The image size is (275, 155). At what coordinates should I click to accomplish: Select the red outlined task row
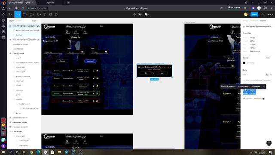tap(76, 101)
